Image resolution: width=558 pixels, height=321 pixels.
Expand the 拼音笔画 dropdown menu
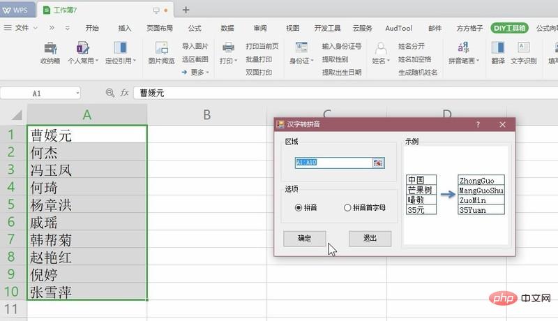click(x=465, y=61)
